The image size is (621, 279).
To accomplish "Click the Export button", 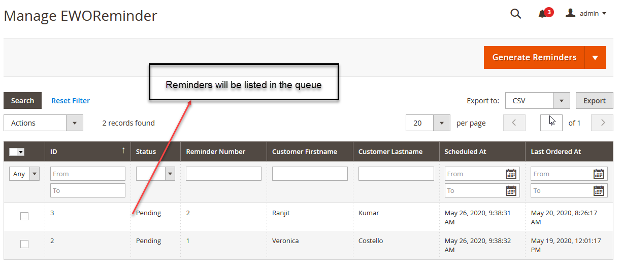I will (x=594, y=101).
